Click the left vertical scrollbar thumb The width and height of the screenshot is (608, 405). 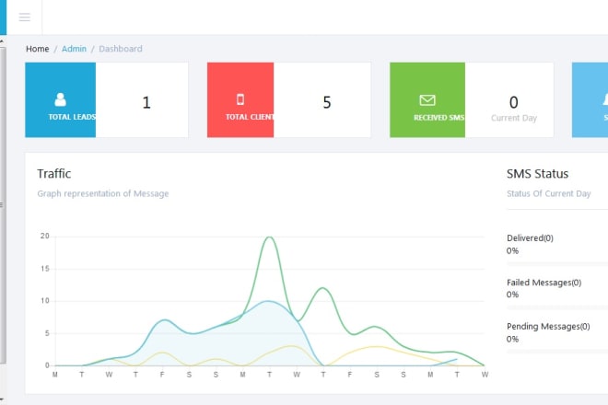click(x=3, y=205)
